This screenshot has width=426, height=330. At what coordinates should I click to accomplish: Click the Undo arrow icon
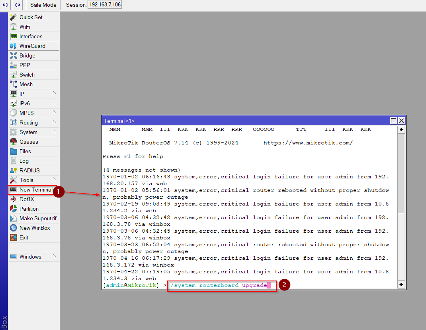coord(6,5)
